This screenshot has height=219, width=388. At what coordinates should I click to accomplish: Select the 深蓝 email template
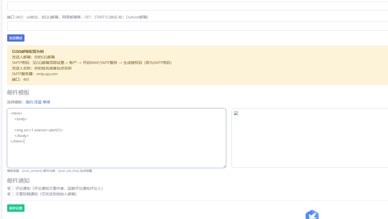click(38, 102)
